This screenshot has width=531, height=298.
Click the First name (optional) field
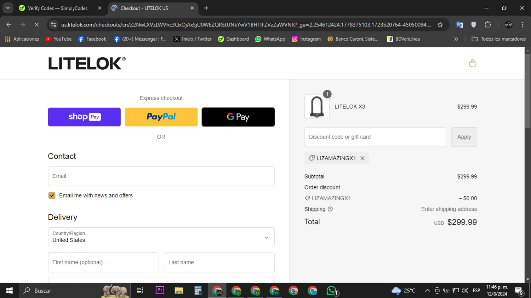point(103,262)
